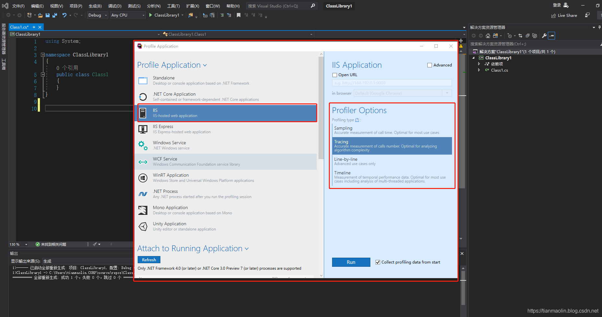Click the save (floppy disk) toolbar icon

[x=48, y=15]
